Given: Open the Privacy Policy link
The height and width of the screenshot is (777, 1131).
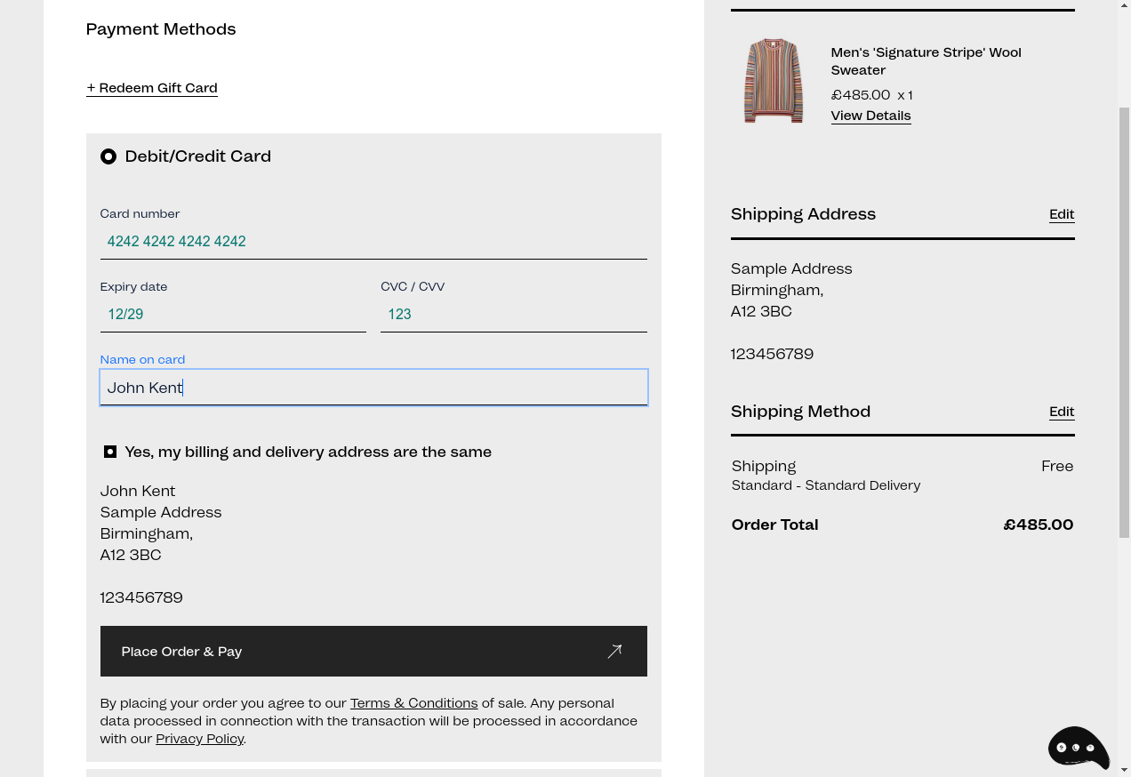Looking at the screenshot, I should tap(199, 738).
